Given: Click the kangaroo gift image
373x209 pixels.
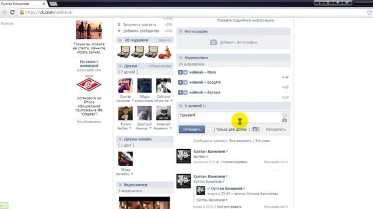Looking at the screenshot, I should pyautogui.click(x=165, y=52).
